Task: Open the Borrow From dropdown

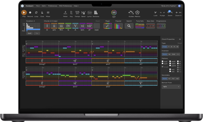Action: click(171, 87)
